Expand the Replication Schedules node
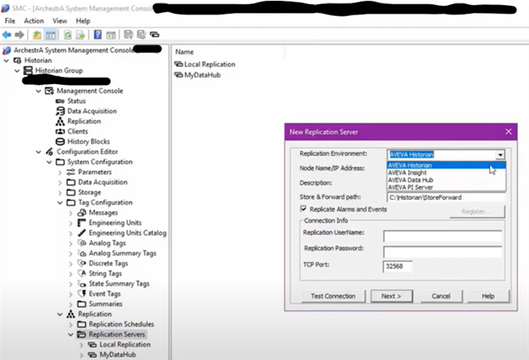This screenshot has height=360, width=529. 71,324
